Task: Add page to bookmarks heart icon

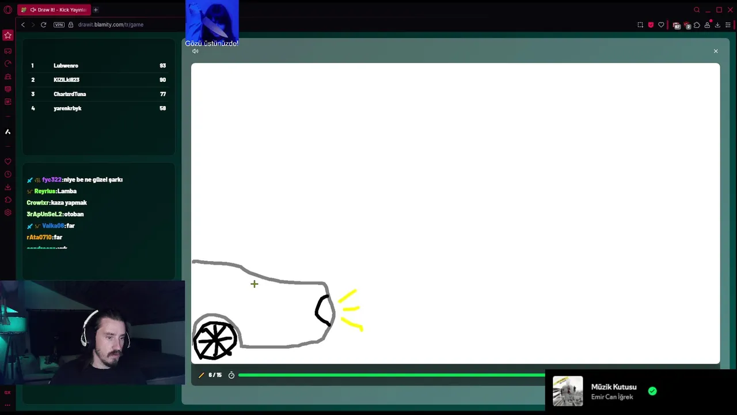Action: click(661, 25)
